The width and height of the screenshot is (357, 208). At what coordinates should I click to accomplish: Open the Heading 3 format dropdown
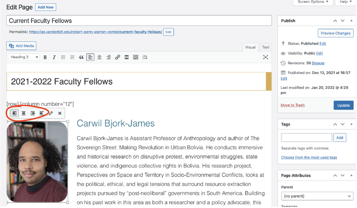(x=24, y=57)
